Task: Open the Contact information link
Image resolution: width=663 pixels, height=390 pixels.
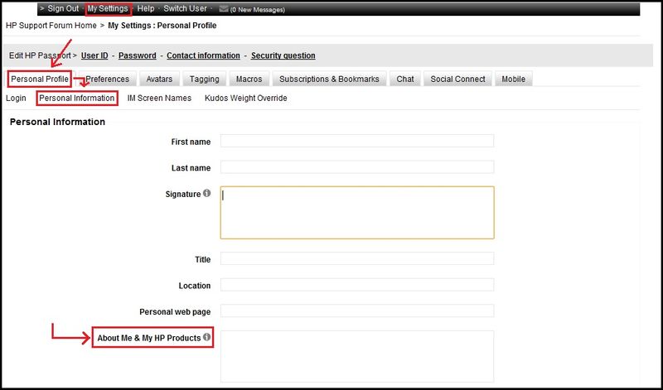Action: 203,55
